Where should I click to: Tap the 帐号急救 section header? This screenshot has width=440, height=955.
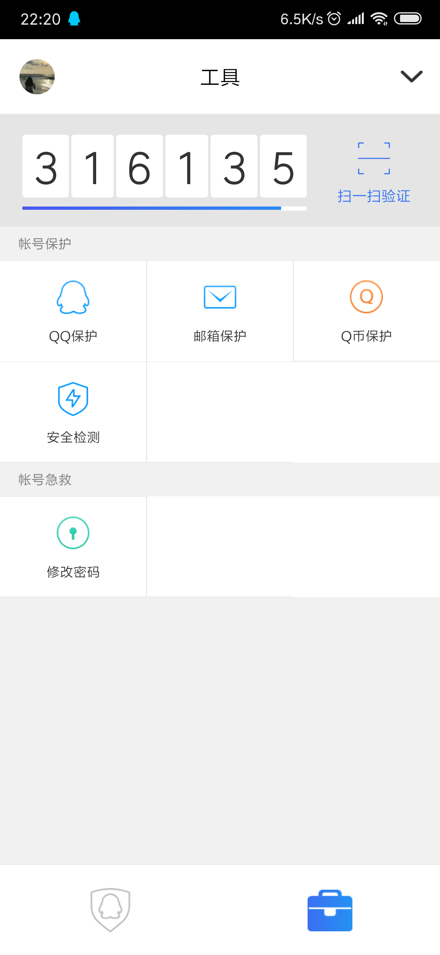(x=45, y=480)
